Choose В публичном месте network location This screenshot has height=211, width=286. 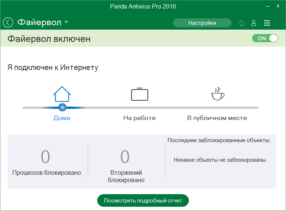pos(217,118)
